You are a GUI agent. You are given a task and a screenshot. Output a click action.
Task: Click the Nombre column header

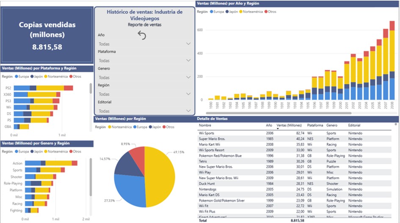(x=205, y=126)
